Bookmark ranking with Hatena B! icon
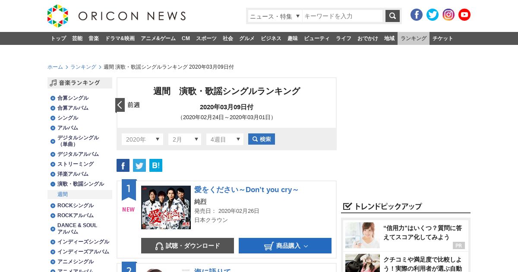 click(x=156, y=165)
